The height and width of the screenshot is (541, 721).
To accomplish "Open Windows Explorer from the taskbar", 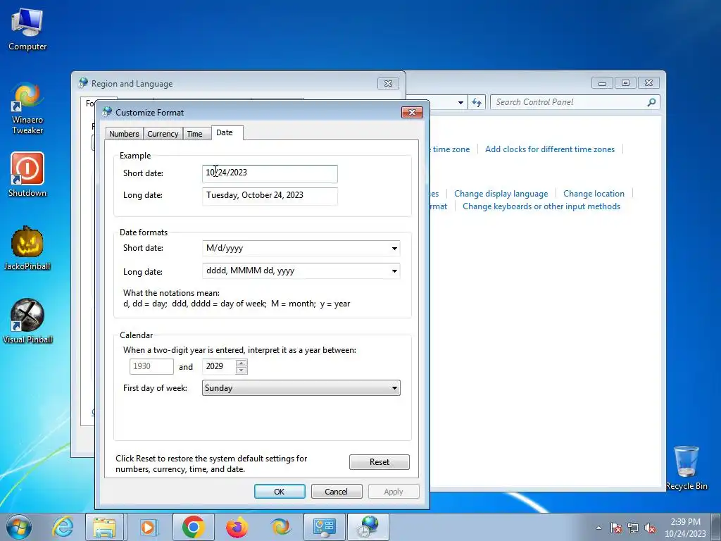I will tap(104, 527).
